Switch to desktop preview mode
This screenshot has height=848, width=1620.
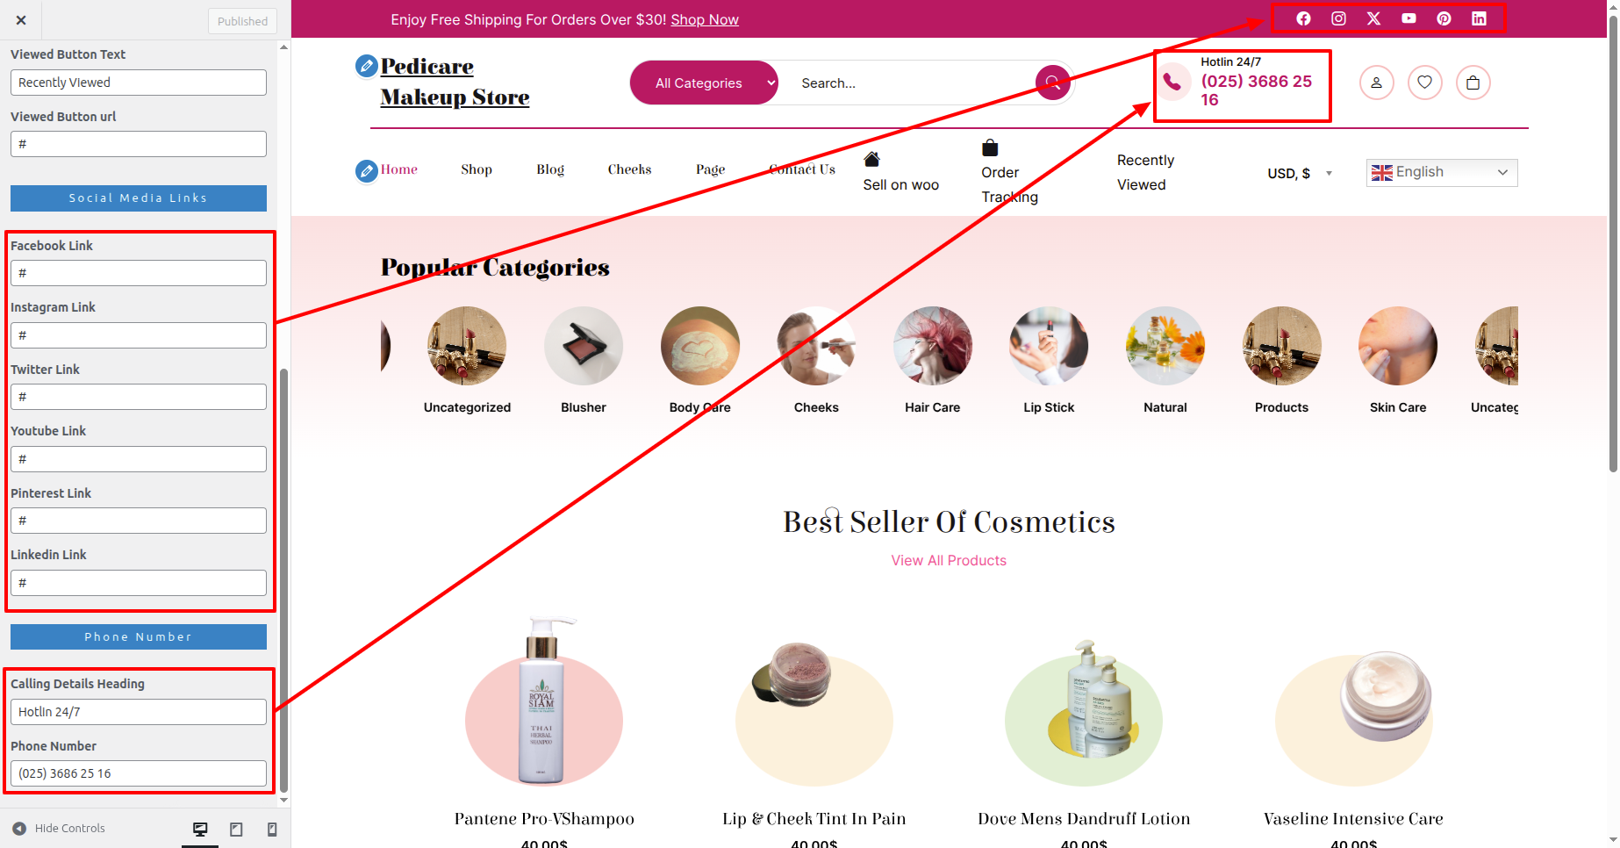point(200,829)
